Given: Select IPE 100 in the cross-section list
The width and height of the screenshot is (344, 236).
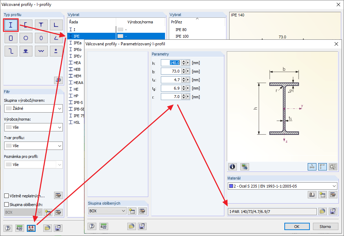Looking at the screenshot, I should click(182, 36).
